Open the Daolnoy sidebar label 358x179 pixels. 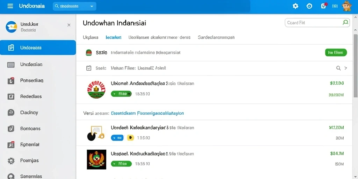(29, 112)
